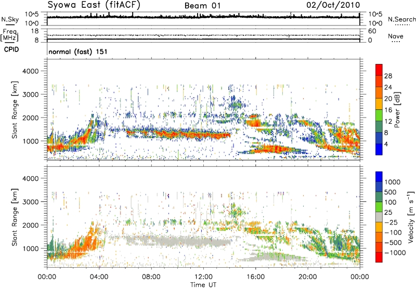The width and height of the screenshot is (416, 288).
Task: Click the 'Velocity [m s⁻¹]' color bar label
Action: pos(411,217)
